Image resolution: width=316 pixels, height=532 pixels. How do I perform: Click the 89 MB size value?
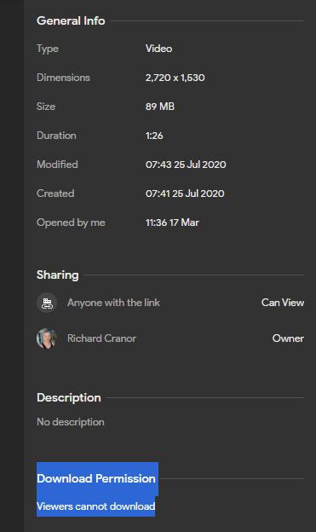pyautogui.click(x=159, y=107)
